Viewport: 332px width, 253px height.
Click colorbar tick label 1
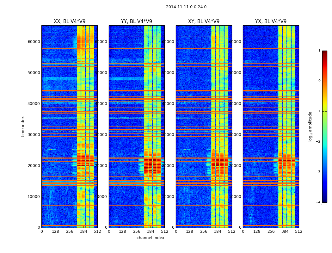click(x=319, y=51)
